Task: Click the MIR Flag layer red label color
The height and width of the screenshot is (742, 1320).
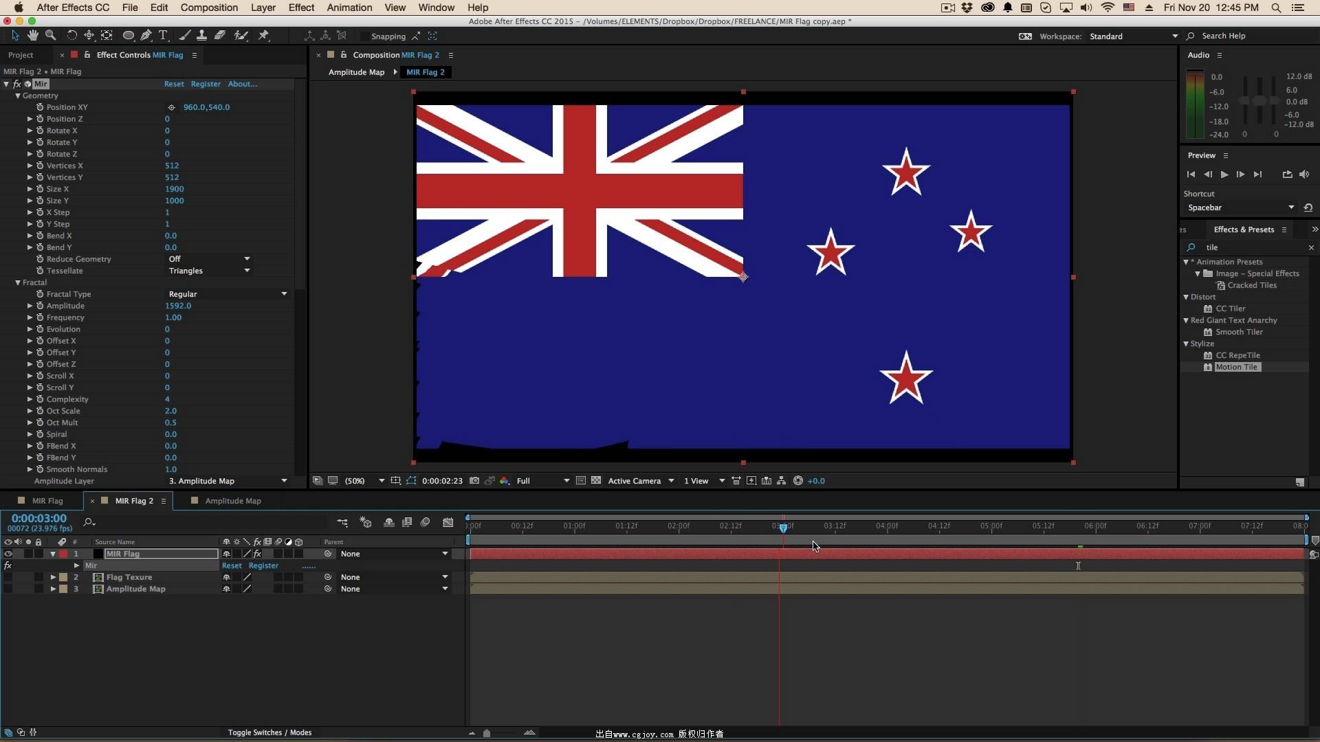Action: [63, 554]
